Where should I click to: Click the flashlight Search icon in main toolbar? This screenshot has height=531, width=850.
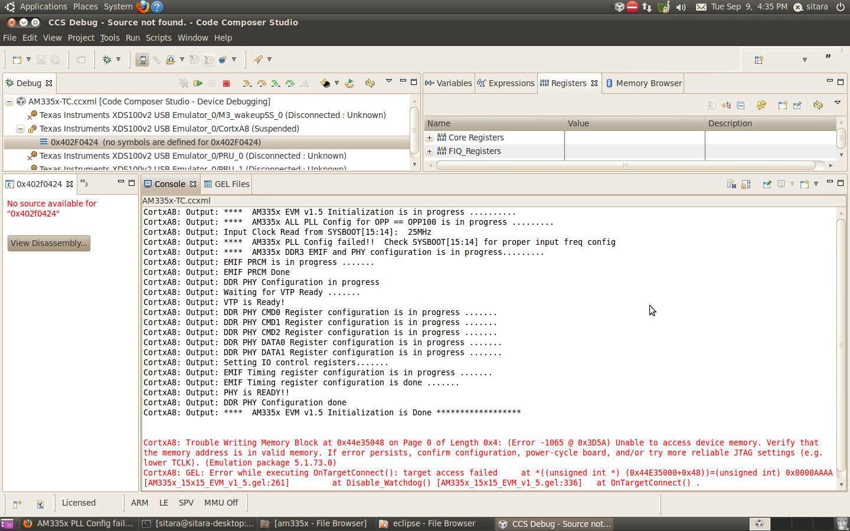258,60
